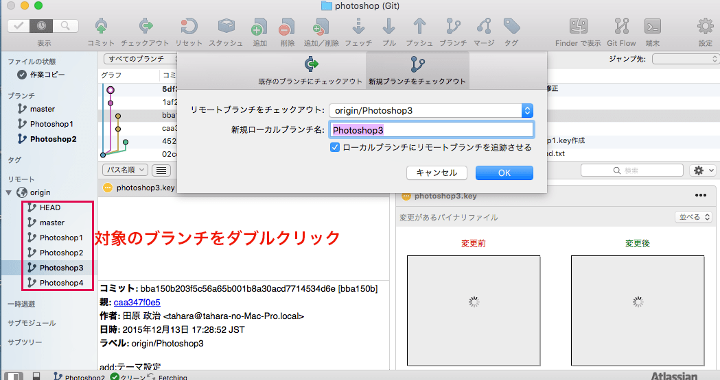Open the Git Flow tool

pos(621,27)
